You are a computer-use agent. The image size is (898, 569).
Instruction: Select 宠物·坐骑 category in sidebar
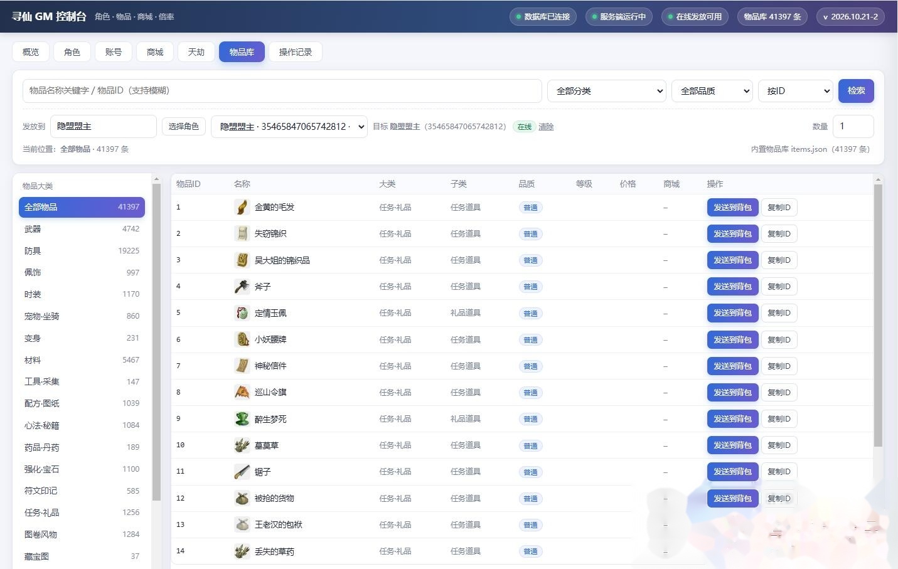click(82, 316)
